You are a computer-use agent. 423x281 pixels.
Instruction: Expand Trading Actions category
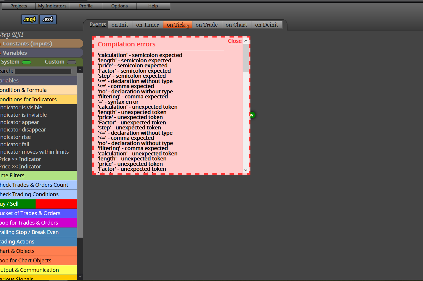point(38,242)
